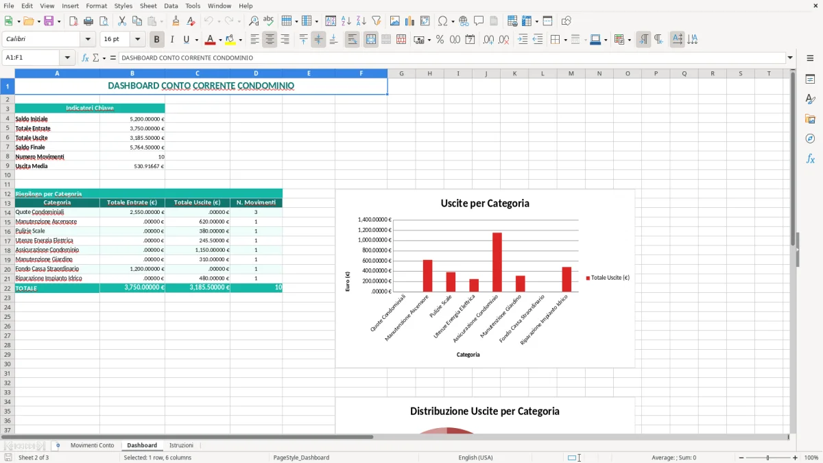Open the sidebar Gallery deck
This screenshot has height=463, width=823.
point(810,119)
